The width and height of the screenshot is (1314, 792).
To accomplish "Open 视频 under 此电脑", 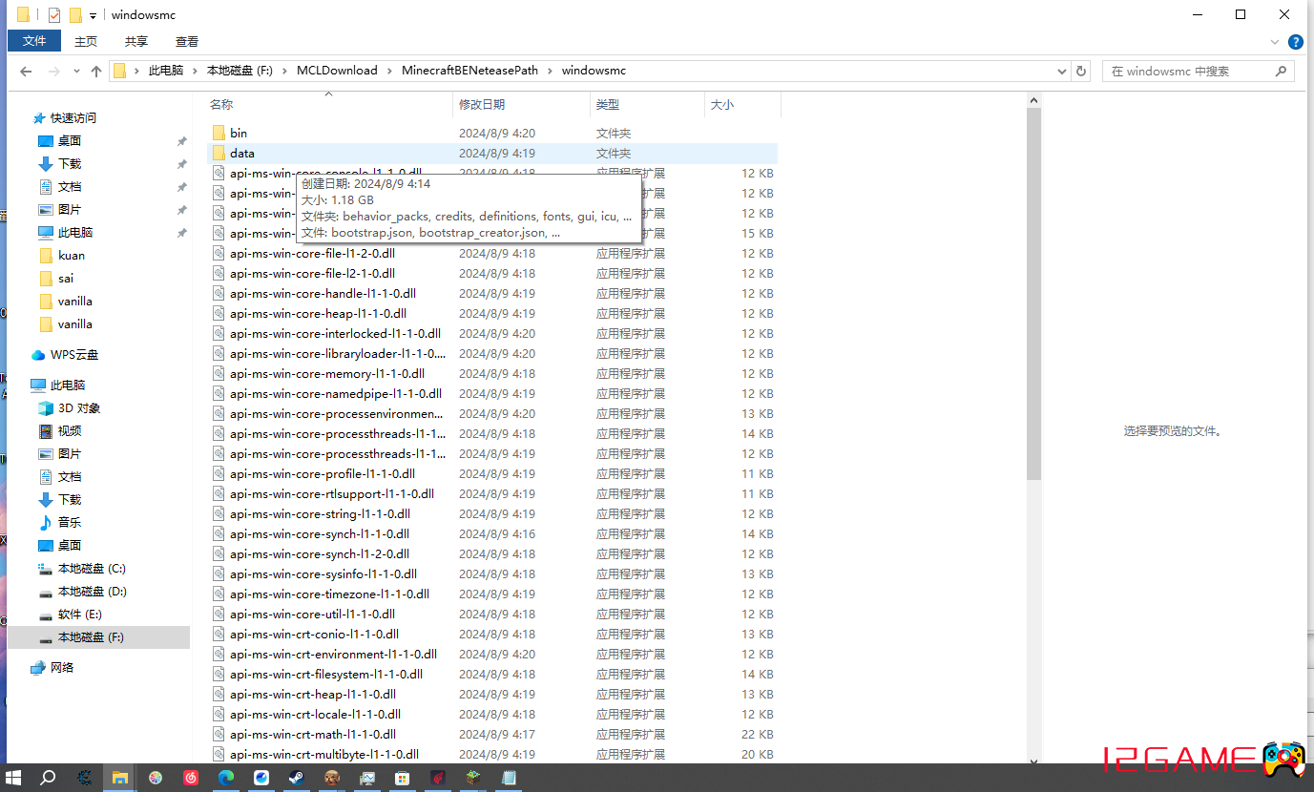I will click(70, 431).
